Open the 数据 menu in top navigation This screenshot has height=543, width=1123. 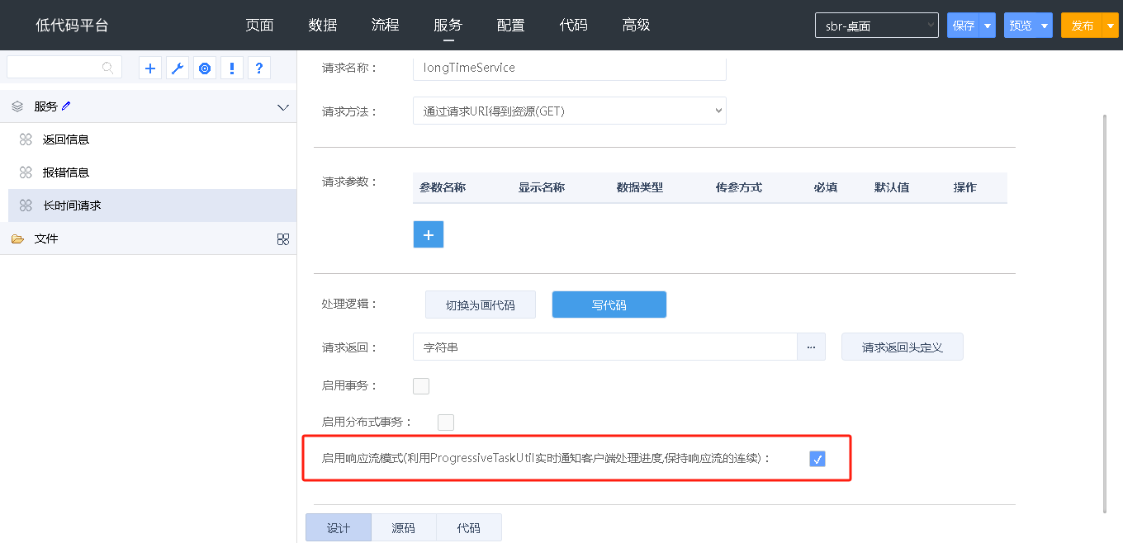coord(323,25)
